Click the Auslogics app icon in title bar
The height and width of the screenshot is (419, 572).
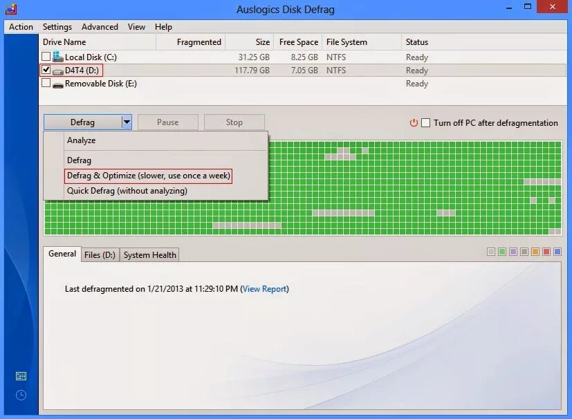click(11, 9)
